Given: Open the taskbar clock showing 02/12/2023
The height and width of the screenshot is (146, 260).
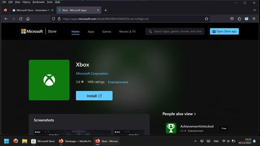Looking at the screenshot, I should point(245,141).
